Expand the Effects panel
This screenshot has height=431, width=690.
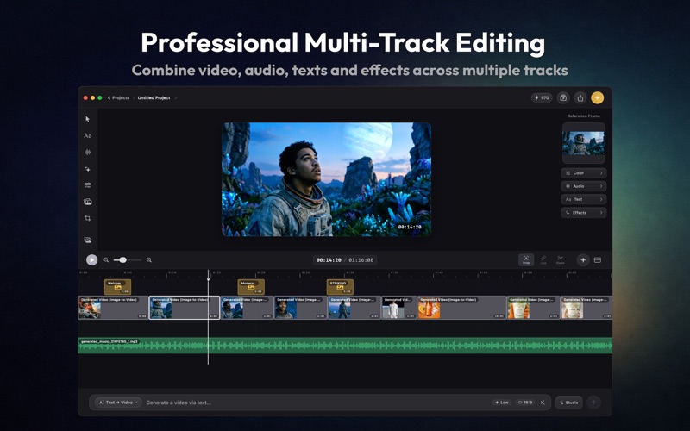pyautogui.click(x=584, y=212)
